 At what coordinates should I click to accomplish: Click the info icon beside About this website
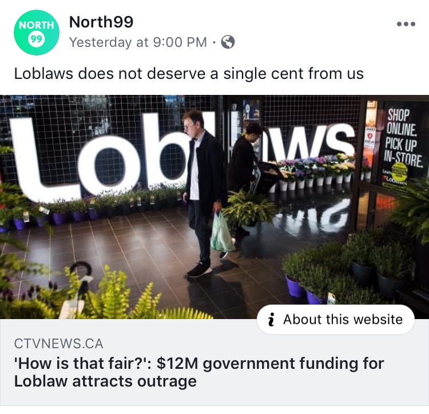(x=271, y=320)
